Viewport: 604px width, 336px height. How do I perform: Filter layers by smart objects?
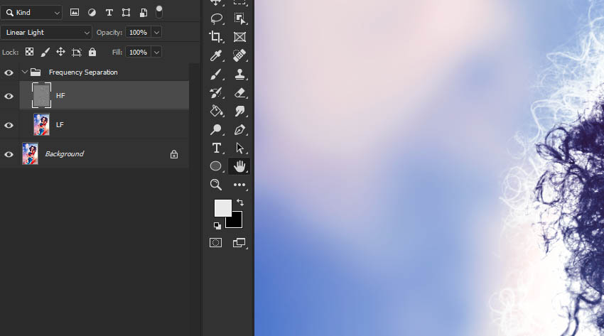[x=144, y=12]
